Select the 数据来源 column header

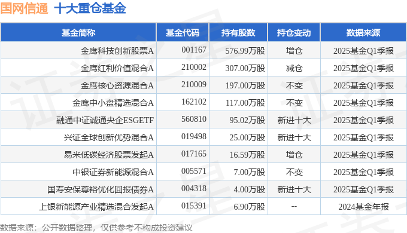(363, 33)
